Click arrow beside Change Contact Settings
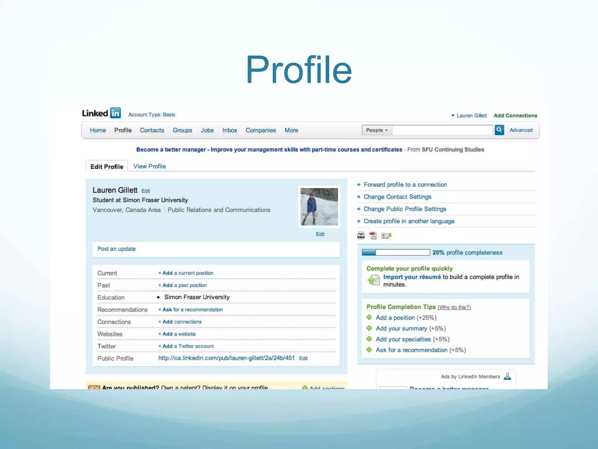598x449 pixels. click(x=359, y=197)
